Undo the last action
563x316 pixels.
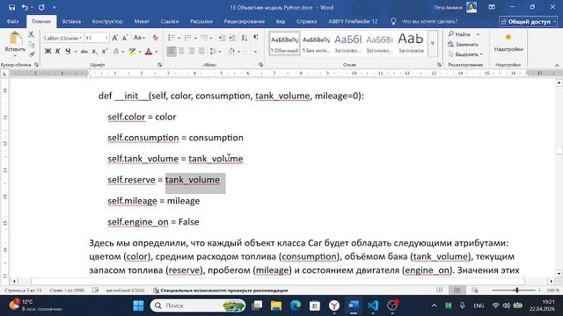click(25, 7)
